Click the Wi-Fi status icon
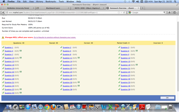Screen dimensions: 179x112 coord(133,2)
